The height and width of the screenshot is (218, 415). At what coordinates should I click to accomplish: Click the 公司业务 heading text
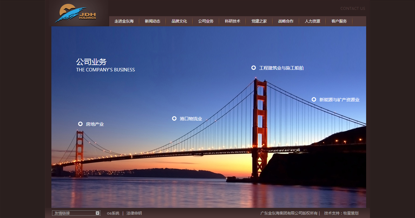click(91, 62)
